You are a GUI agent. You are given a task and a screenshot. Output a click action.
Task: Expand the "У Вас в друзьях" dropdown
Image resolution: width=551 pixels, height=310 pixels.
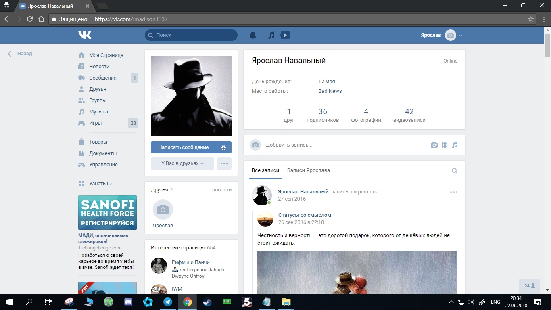182,163
